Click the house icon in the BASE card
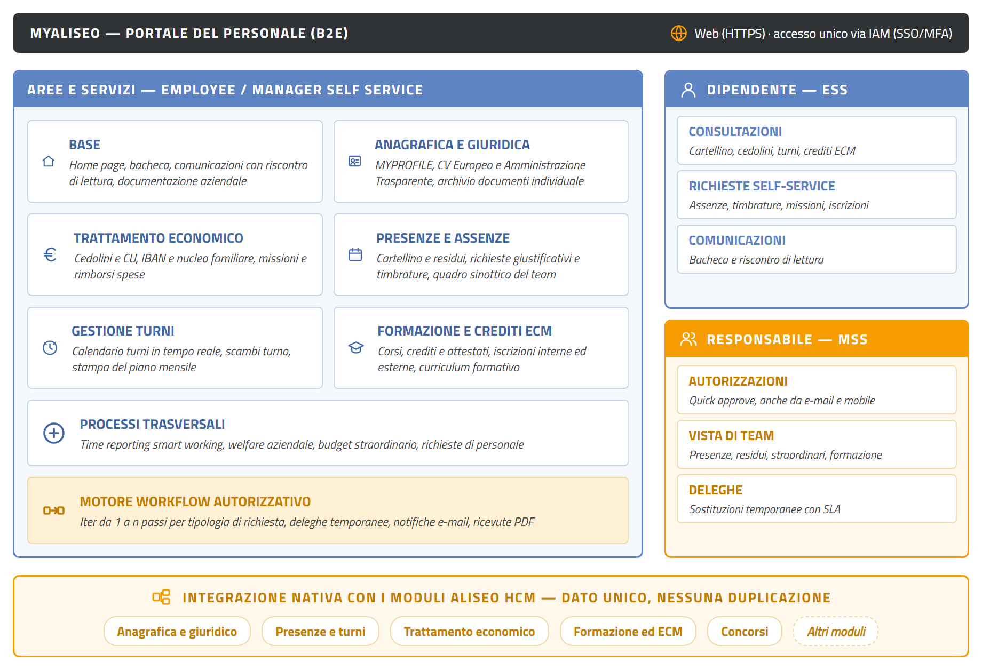The height and width of the screenshot is (670, 982). [x=49, y=161]
